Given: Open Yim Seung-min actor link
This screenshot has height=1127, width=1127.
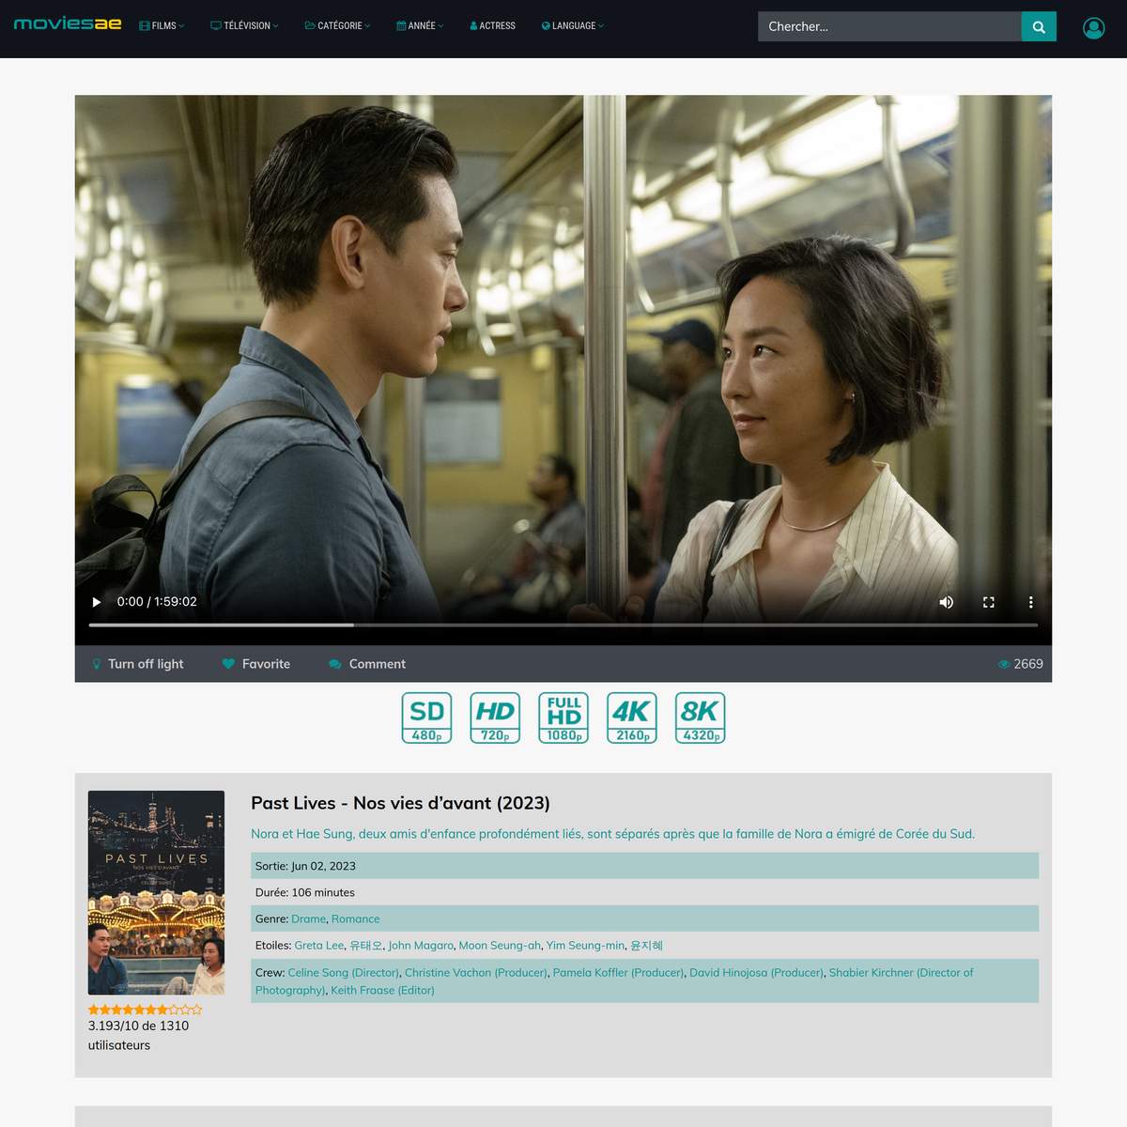Looking at the screenshot, I should pos(585,946).
